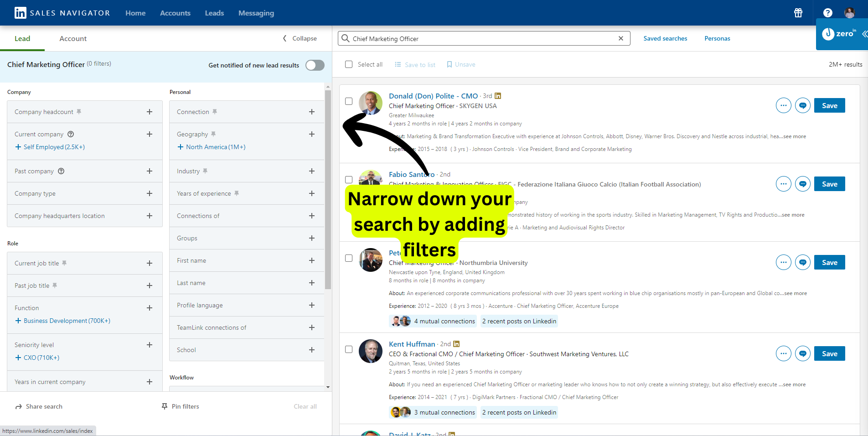Open more options for Donald Polite
Image resolution: width=868 pixels, height=436 pixels.
click(783, 105)
